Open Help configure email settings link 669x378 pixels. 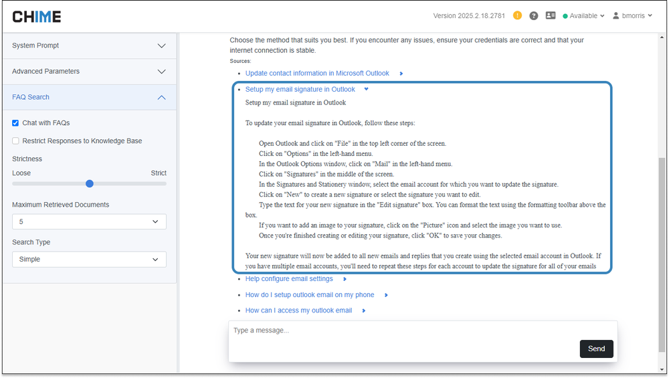289,278
